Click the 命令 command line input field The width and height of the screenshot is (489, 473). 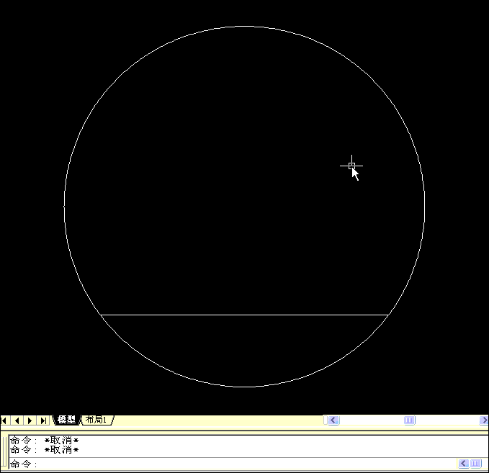point(233,464)
